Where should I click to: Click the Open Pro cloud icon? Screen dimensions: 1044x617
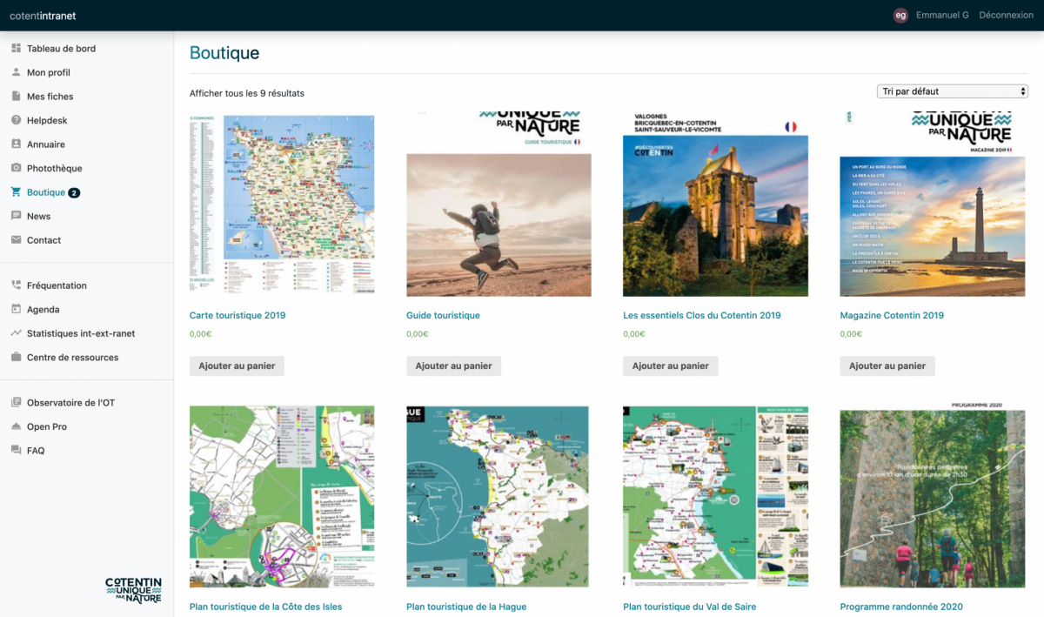point(17,426)
